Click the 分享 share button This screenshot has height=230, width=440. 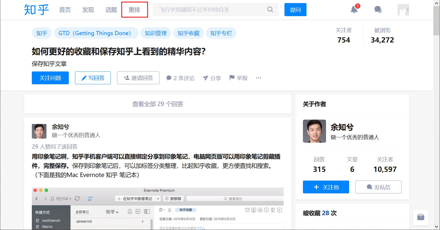(x=212, y=78)
